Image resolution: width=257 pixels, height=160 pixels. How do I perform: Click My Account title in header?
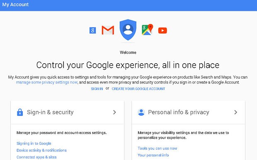tap(15, 5)
